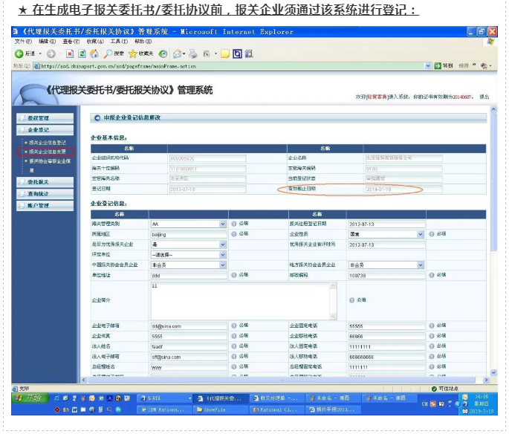Open 收藏夹 favorites star in toolbar

[x=140, y=54]
